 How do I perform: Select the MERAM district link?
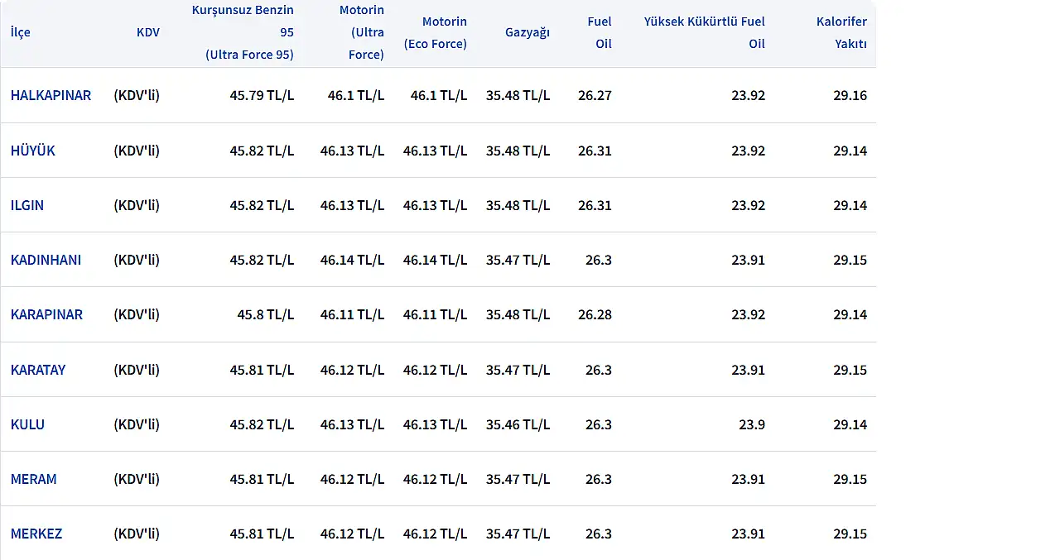(x=34, y=479)
